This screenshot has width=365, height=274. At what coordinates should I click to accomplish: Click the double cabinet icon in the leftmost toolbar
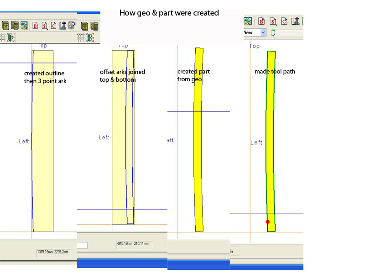(15, 25)
